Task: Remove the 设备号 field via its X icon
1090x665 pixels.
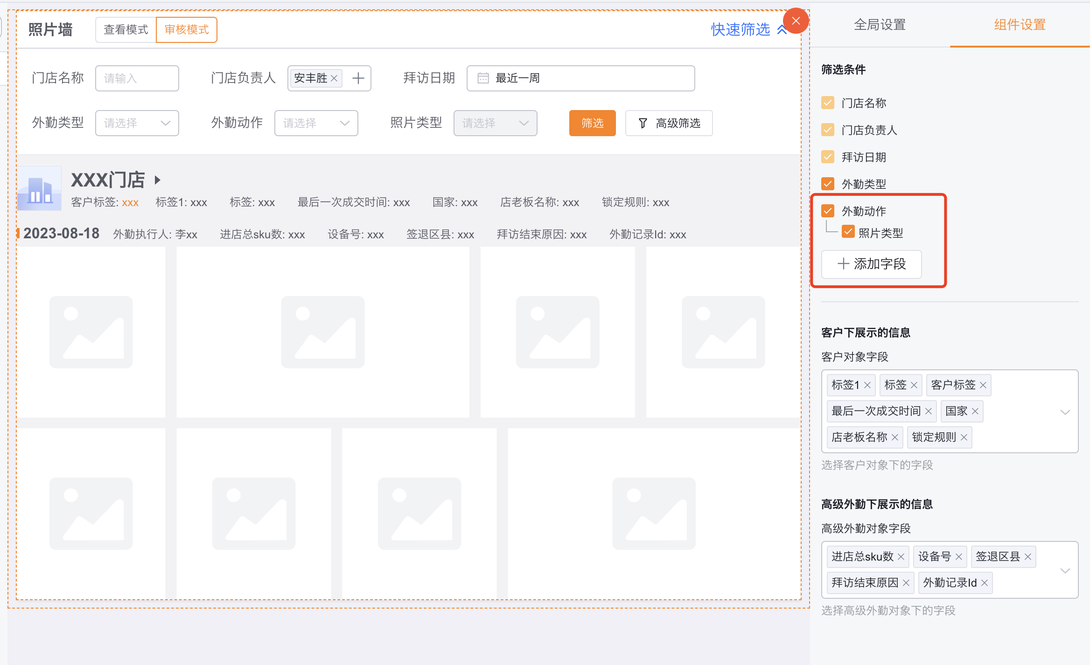Action: click(x=959, y=556)
